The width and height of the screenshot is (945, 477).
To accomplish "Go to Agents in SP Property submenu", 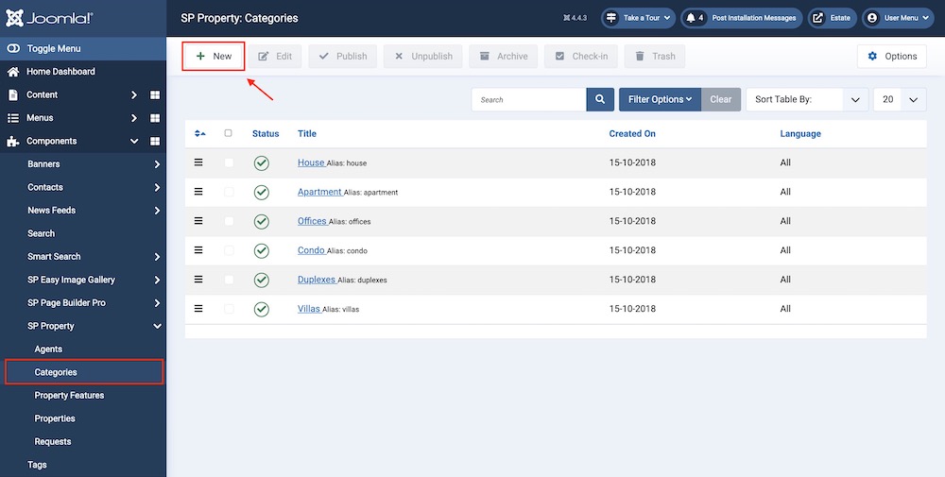I will coord(48,349).
